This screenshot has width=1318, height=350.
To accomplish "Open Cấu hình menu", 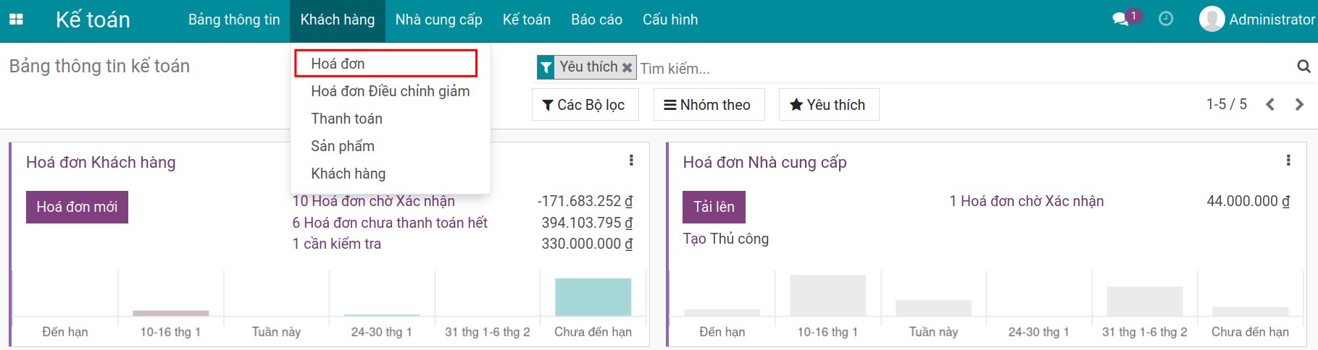I will click(670, 20).
